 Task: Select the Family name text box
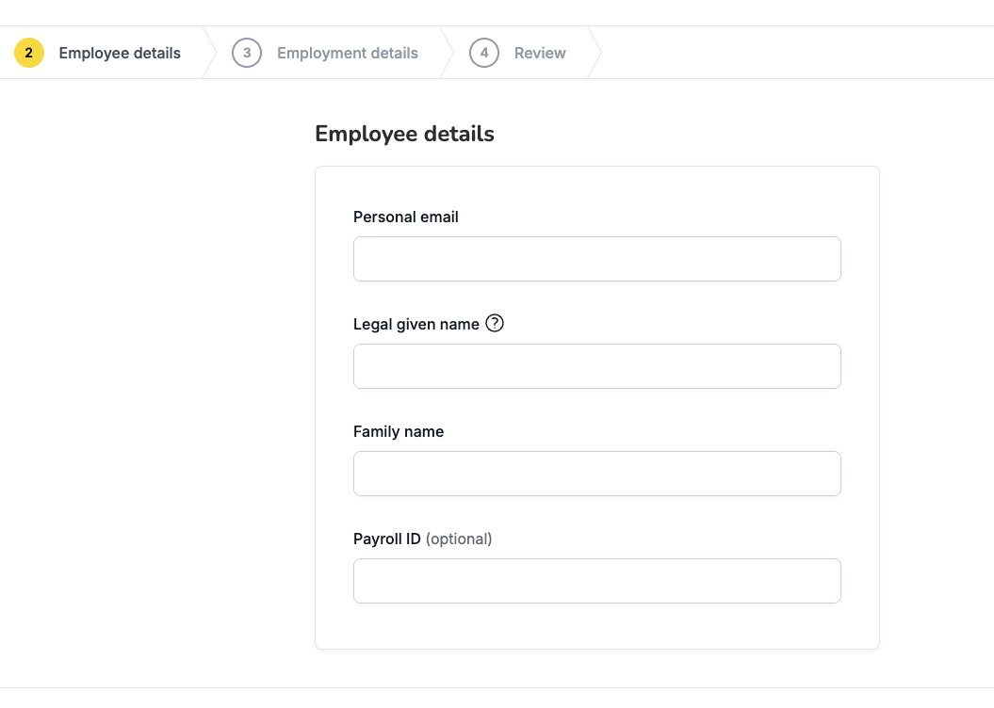coord(597,474)
